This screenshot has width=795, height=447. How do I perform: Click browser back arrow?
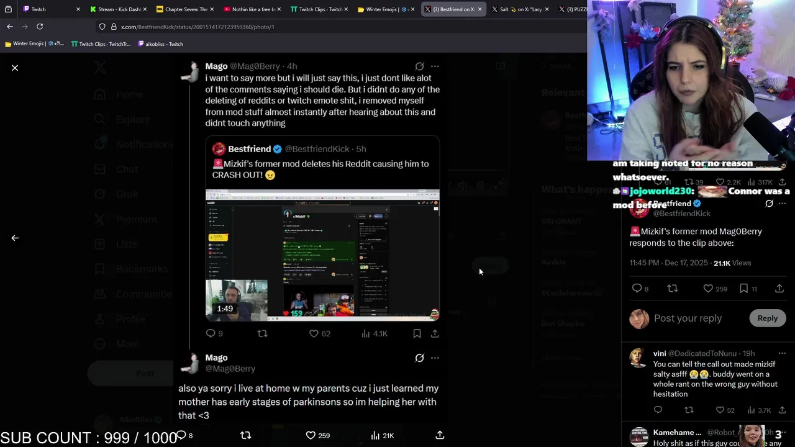(x=10, y=27)
